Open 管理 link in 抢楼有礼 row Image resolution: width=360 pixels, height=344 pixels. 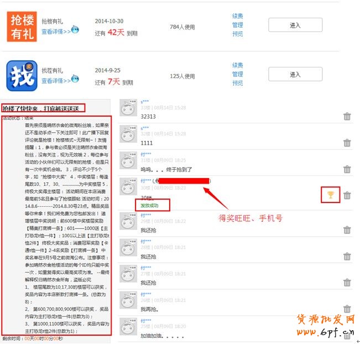[237, 25]
